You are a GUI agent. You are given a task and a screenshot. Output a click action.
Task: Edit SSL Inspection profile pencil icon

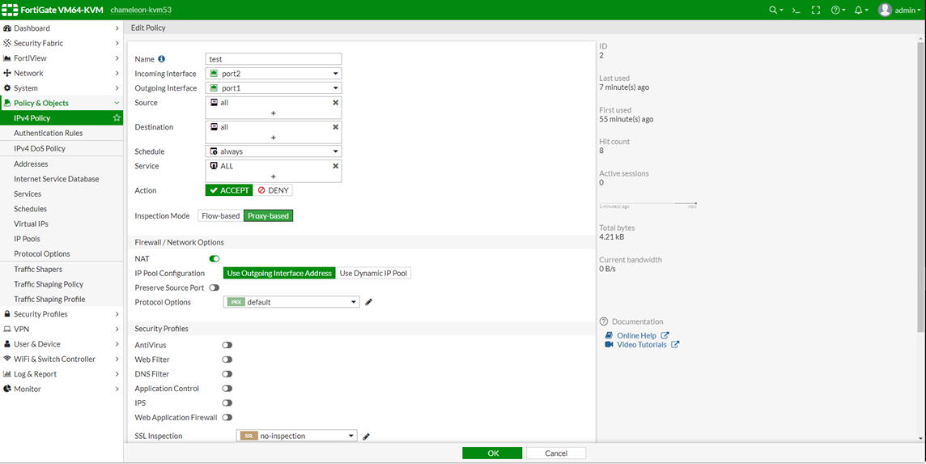pyautogui.click(x=366, y=436)
